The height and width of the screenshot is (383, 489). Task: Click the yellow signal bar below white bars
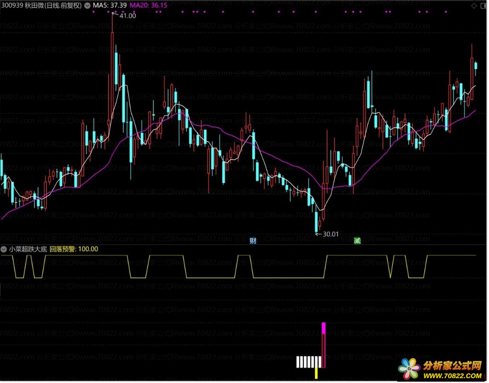click(316, 373)
